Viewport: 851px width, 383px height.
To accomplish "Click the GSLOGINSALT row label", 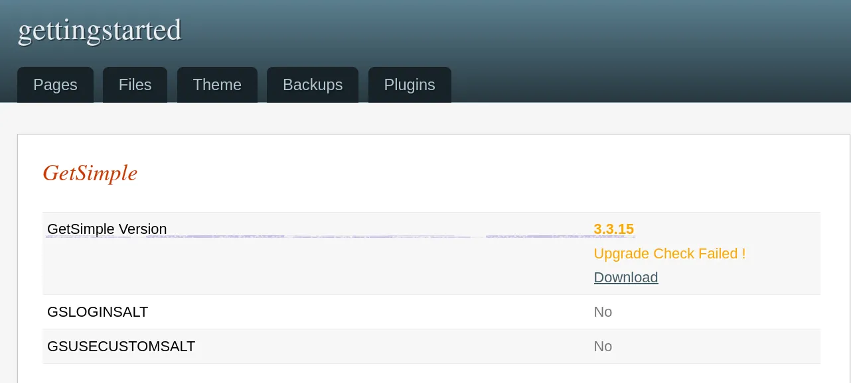I will click(x=98, y=311).
